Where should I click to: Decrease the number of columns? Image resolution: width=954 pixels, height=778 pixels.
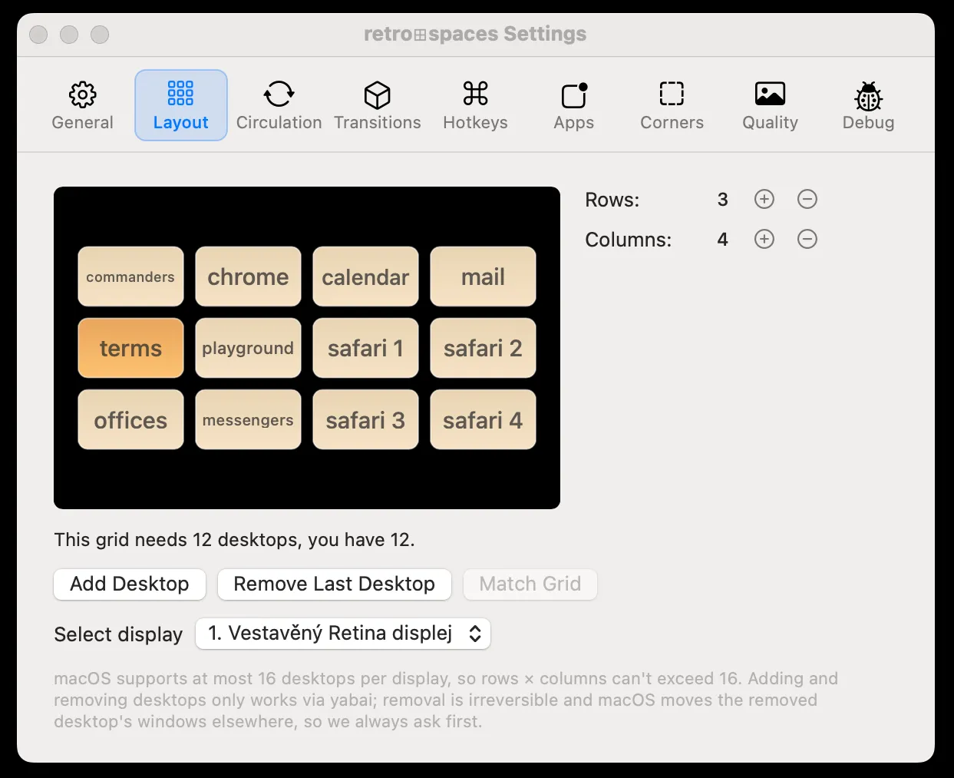point(807,240)
